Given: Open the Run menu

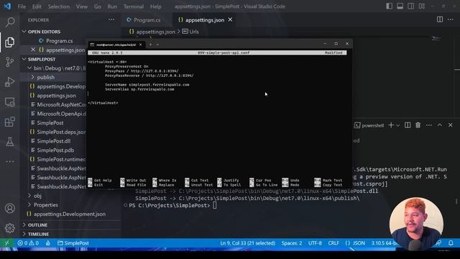Looking at the screenshot, I should coord(112,6).
